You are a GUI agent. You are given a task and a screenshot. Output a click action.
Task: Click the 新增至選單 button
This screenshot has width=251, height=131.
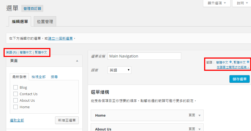tap(67, 120)
